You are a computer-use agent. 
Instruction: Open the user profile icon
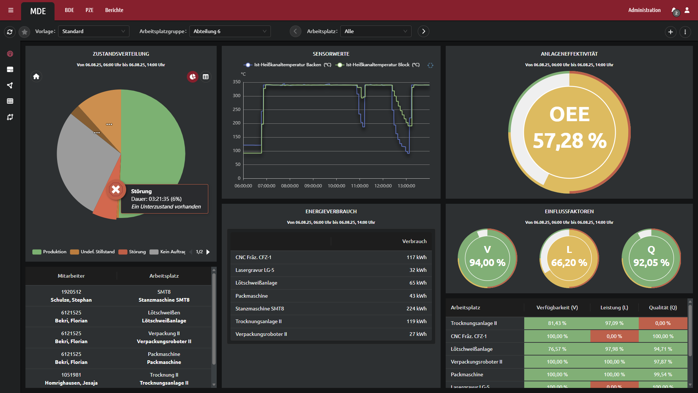pyautogui.click(x=687, y=10)
